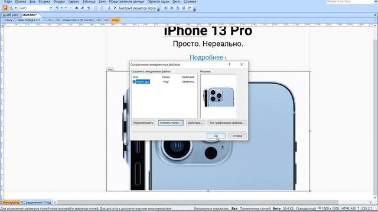Click the second icon in the toolbar

(11, 8)
